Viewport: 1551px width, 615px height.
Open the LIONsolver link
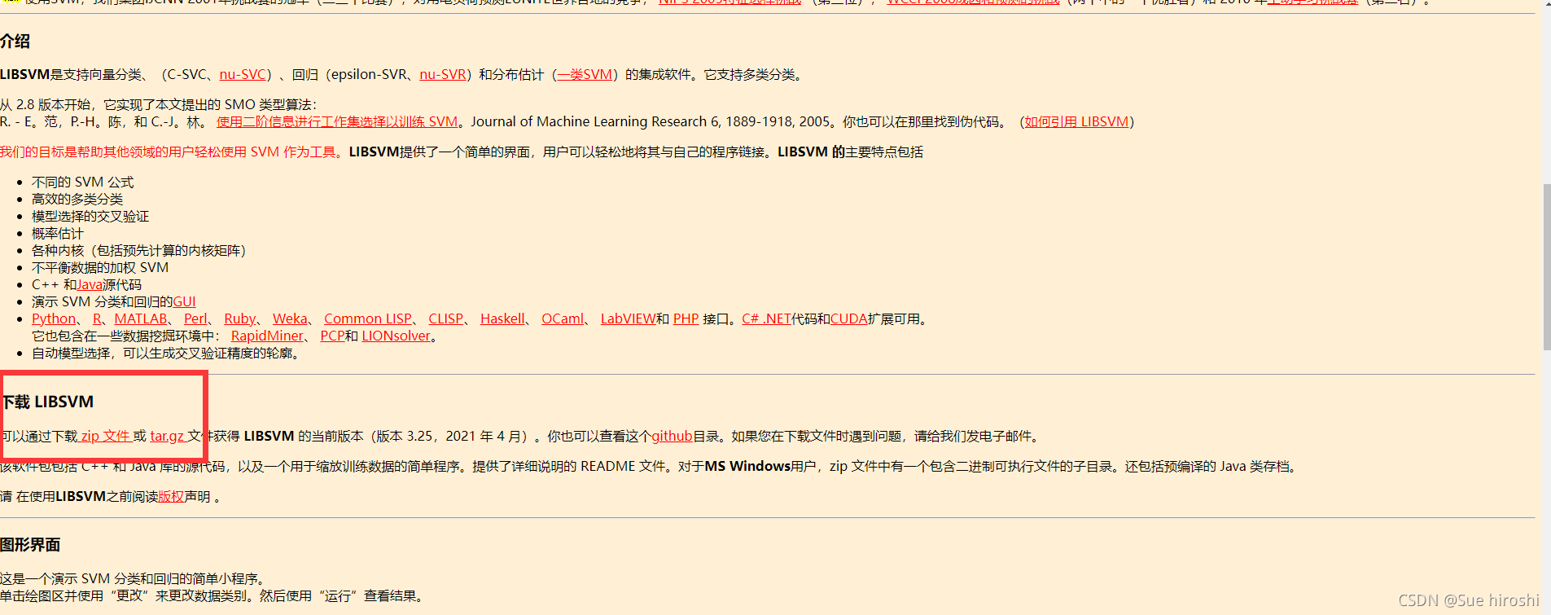click(396, 336)
